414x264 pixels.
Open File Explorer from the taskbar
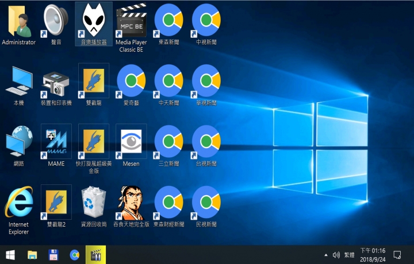point(32,255)
